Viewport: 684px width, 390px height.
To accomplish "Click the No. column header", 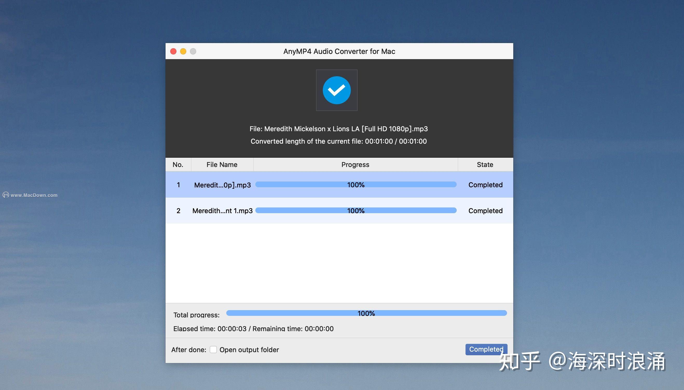I will click(178, 164).
